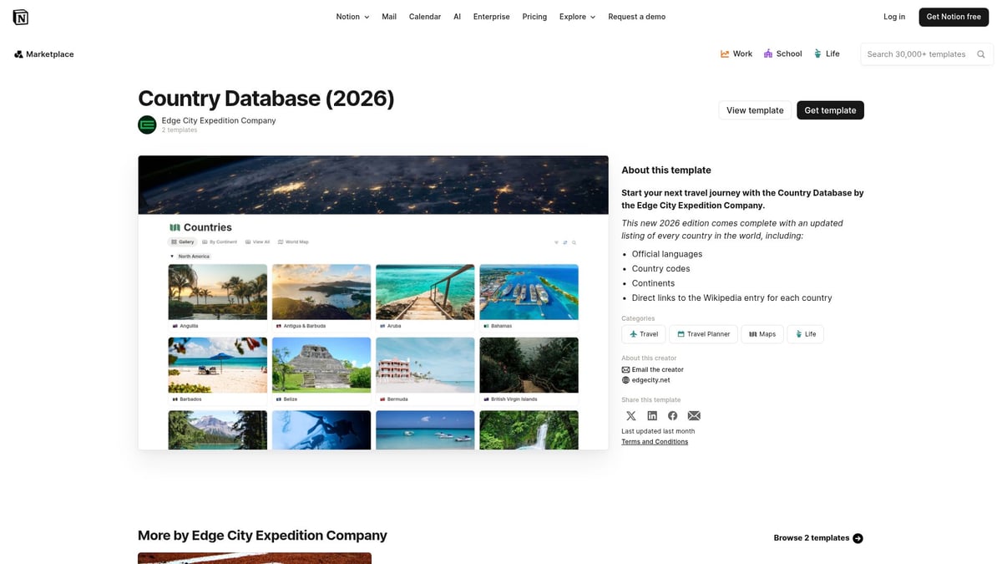The image size is (1002, 564).
Task: Click the Get template button
Action: 830,109
